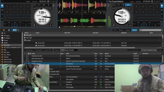
Task: Expand the session started at 16:50:01
Action: 36,43
